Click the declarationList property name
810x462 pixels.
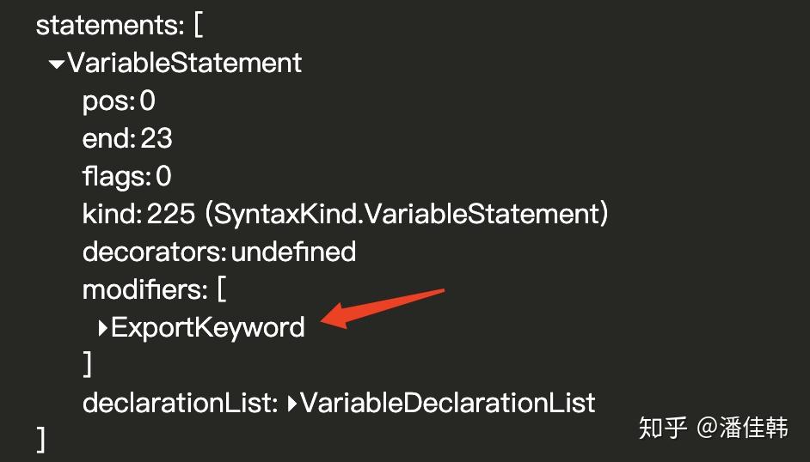(x=178, y=403)
